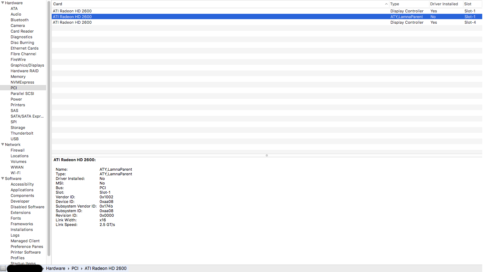This screenshot has height=272, width=484.
Task: Select Components in the sidebar
Action: 22,195
